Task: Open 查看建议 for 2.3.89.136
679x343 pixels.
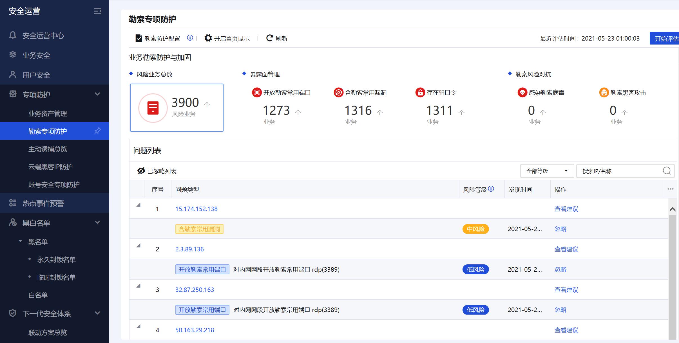Action: click(x=566, y=249)
